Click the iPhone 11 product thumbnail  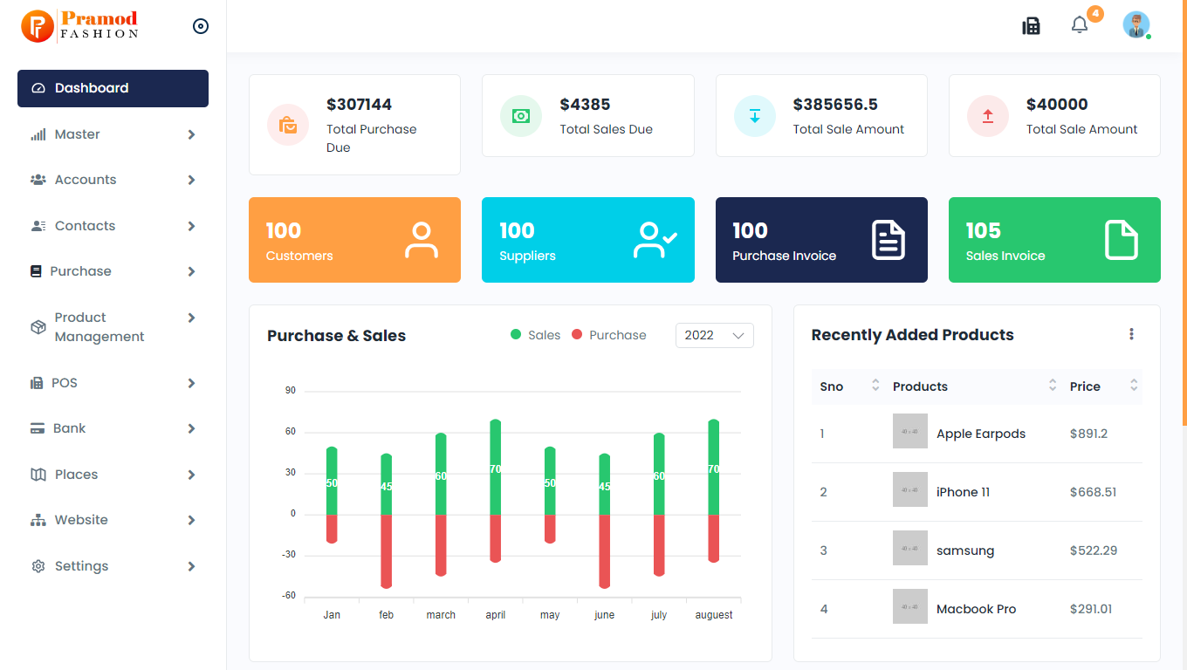[x=910, y=489]
